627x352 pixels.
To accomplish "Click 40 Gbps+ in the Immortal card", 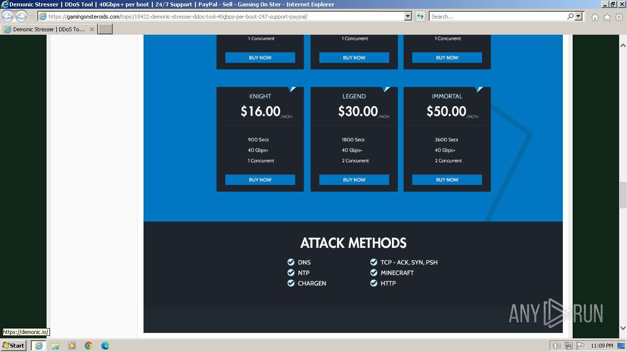I will [x=445, y=150].
